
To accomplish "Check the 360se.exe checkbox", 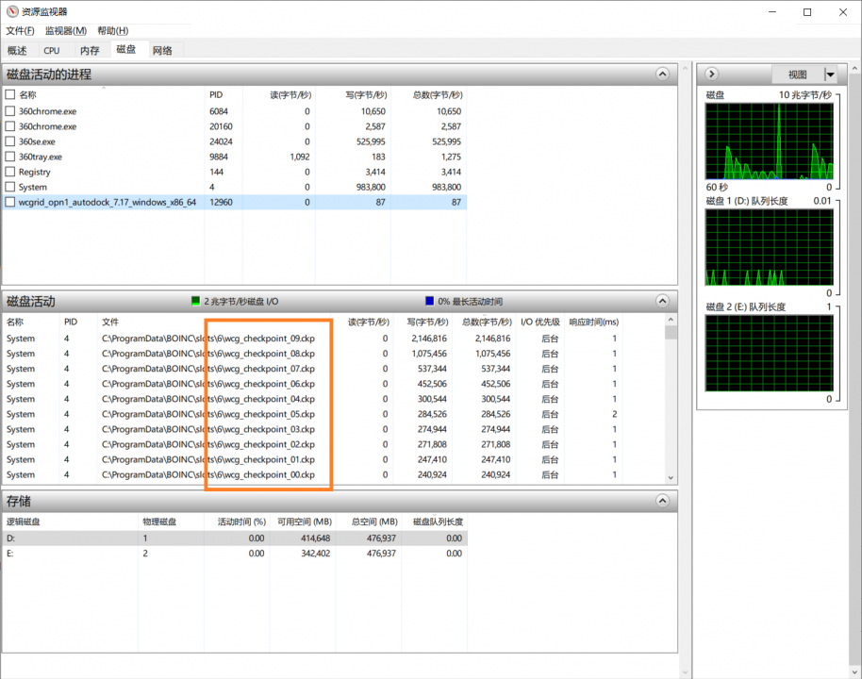I will [x=9, y=141].
